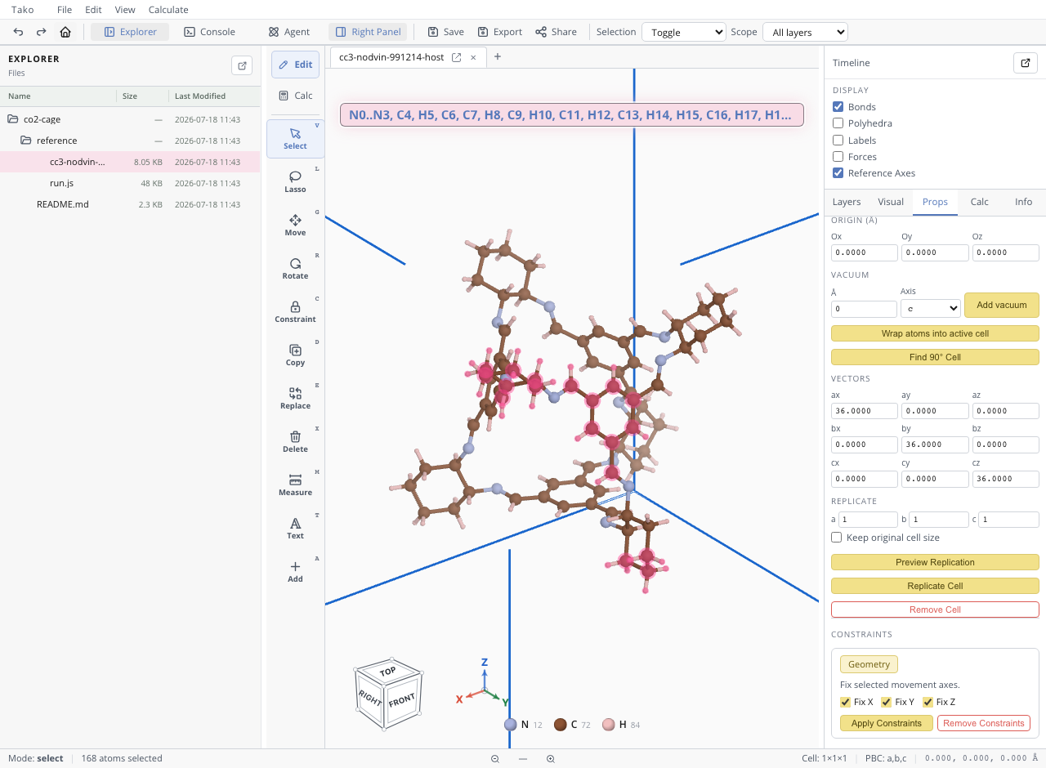Click Add vacuum button
The width and height of the screenshot is (1046, 768).
coord(1001,305)
